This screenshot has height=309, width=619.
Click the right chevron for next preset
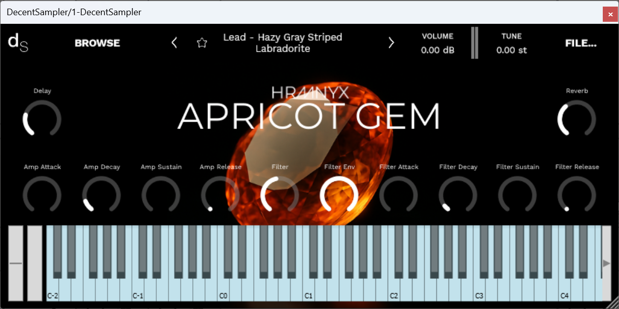click(391, 43)
